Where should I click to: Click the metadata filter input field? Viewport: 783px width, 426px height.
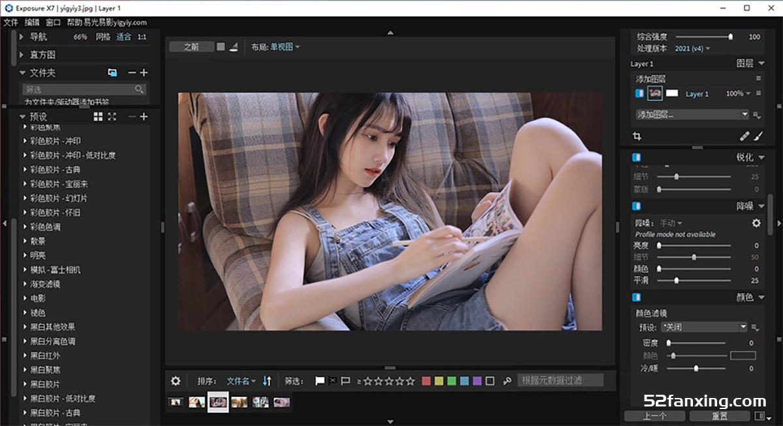(560, 380)
